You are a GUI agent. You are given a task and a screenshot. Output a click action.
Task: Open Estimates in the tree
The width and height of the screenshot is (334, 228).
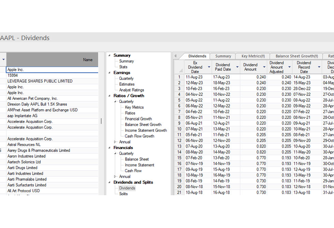(x=127, y=84)
